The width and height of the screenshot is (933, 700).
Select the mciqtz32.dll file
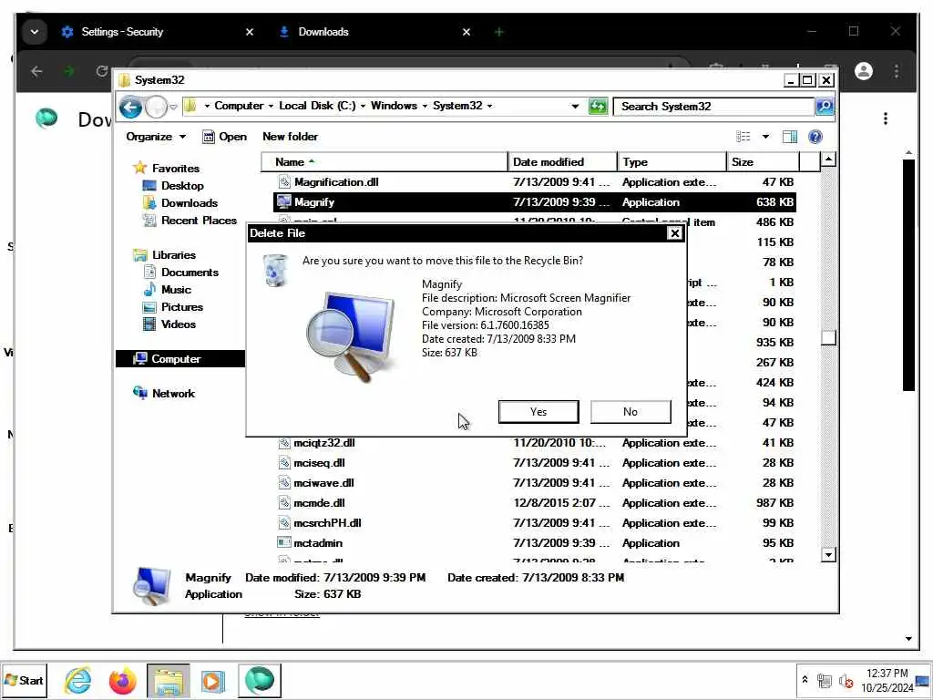click(x=534, y=443)
